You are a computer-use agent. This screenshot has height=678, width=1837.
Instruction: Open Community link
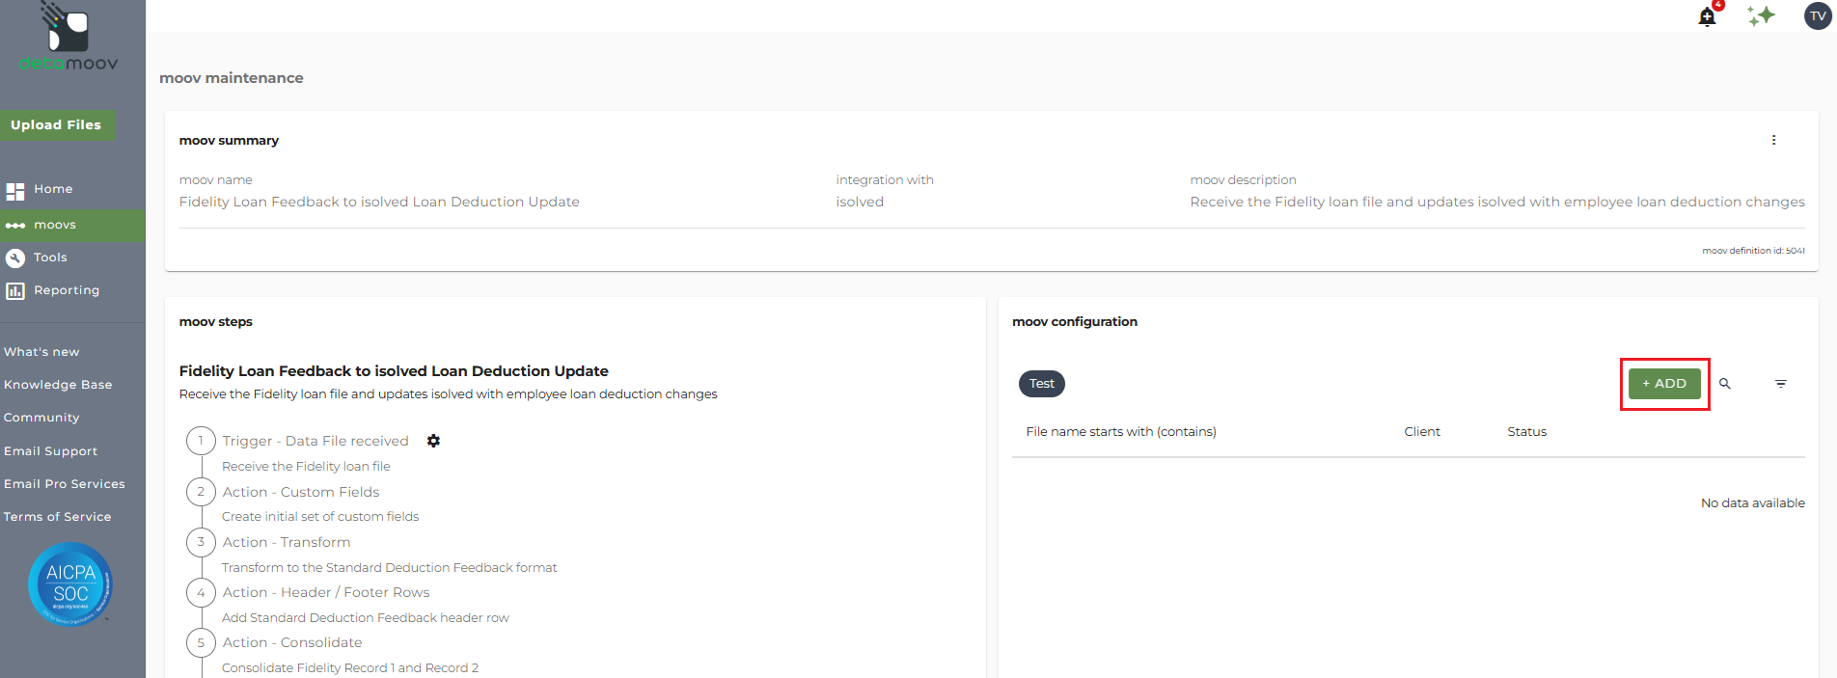[41, 418]
